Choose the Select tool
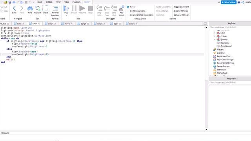 (45, 9)
